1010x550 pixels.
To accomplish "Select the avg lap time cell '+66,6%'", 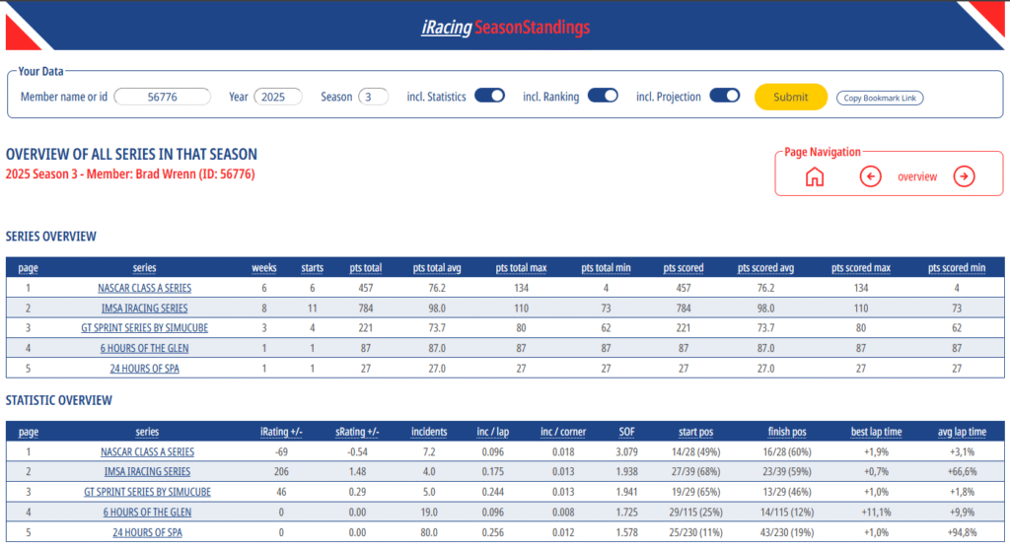I will coord(963,471).
